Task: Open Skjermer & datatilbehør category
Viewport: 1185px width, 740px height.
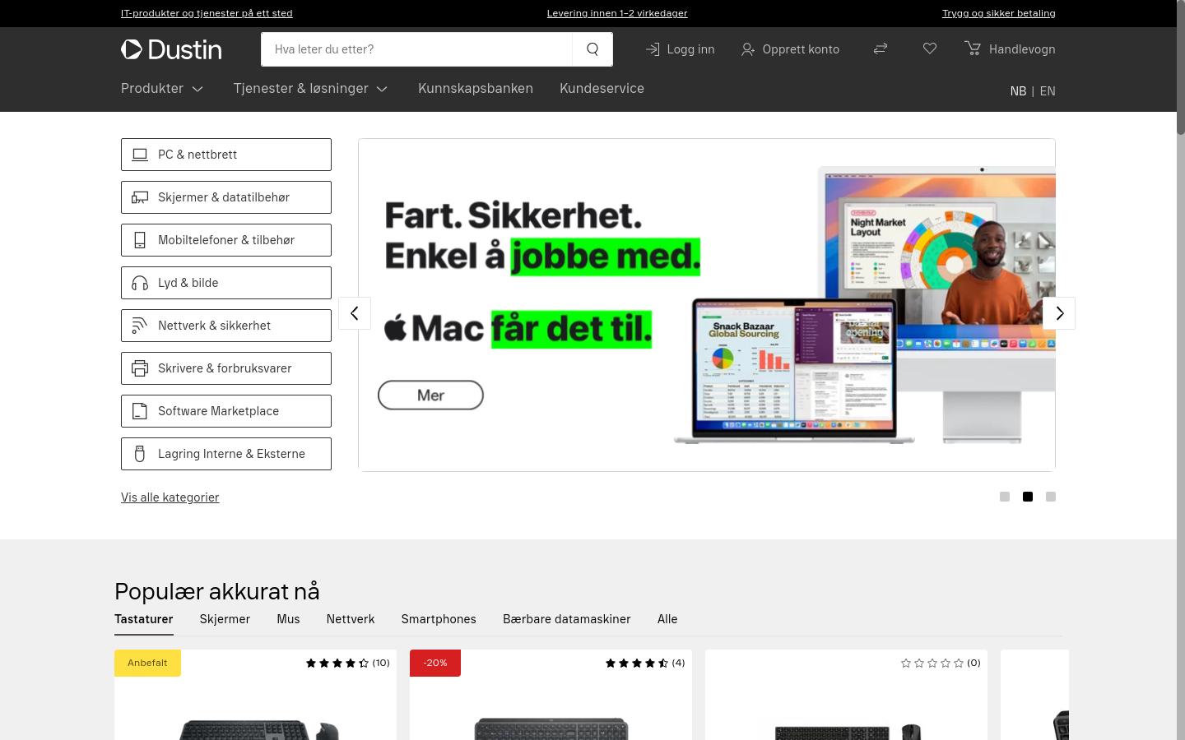Action: coord(226,197)
